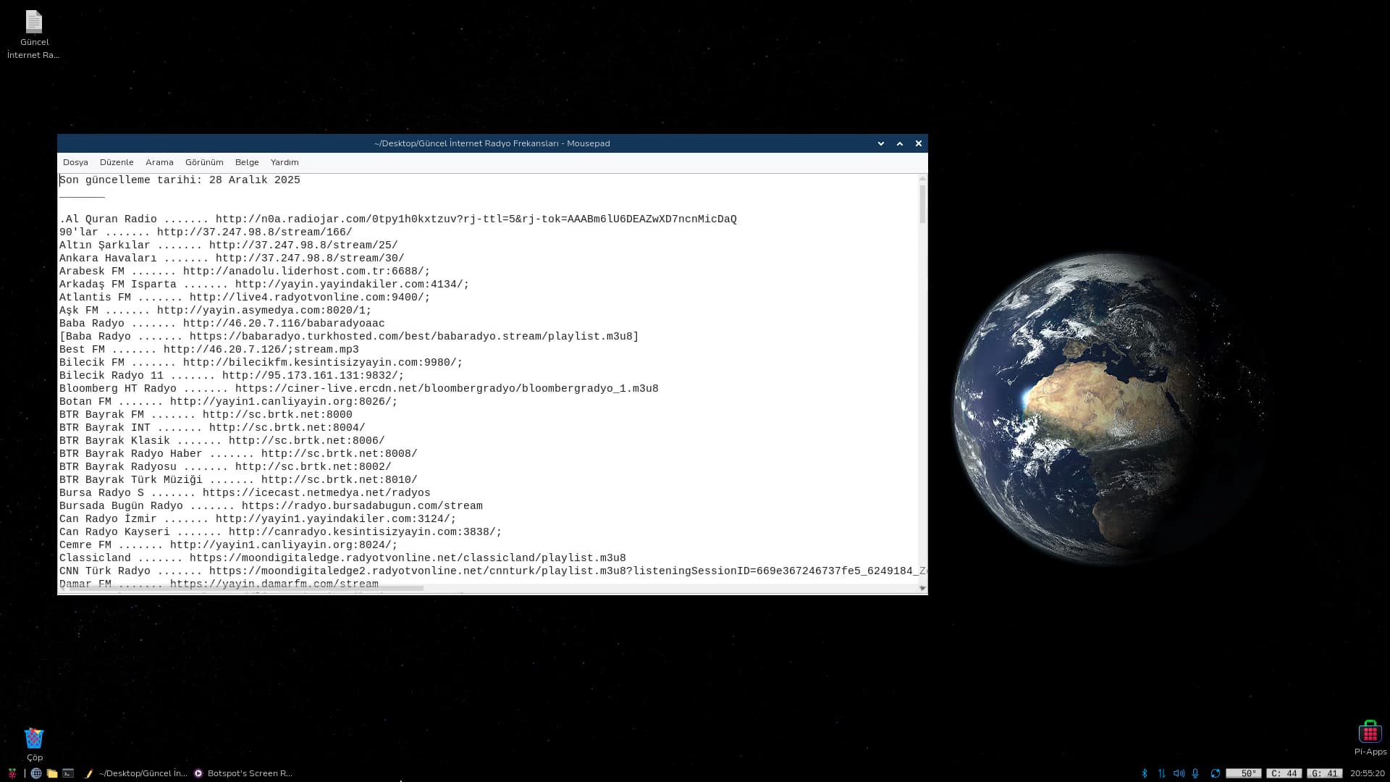Click the volume speaker tray icon
This screenshot has width=1390, height=782.
point(1179,773)
